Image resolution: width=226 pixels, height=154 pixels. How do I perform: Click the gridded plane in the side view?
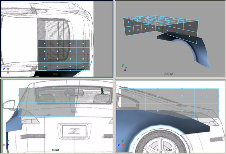(x=169, y=100)
